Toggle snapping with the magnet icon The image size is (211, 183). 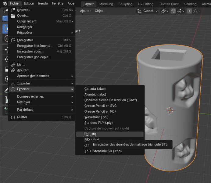(173, 11)
